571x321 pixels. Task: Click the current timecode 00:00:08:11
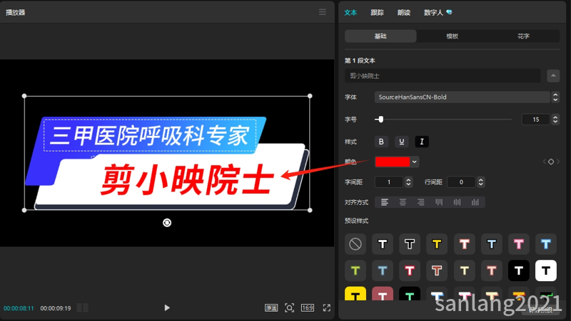[19, 308]
